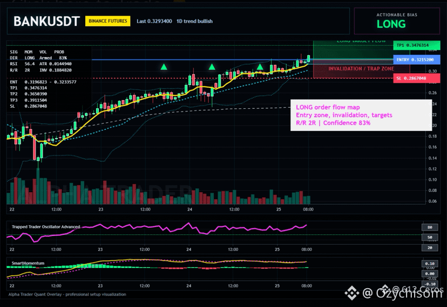447x307 pixels.
Task: Click the 08:00 label on SmartMomentum time axis
Action: click(307, 286)
